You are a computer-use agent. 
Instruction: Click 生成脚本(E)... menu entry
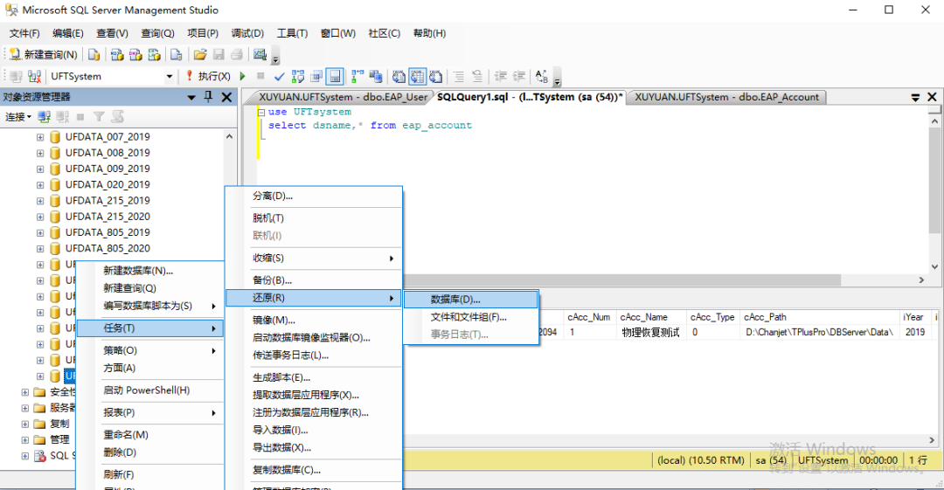314,377
